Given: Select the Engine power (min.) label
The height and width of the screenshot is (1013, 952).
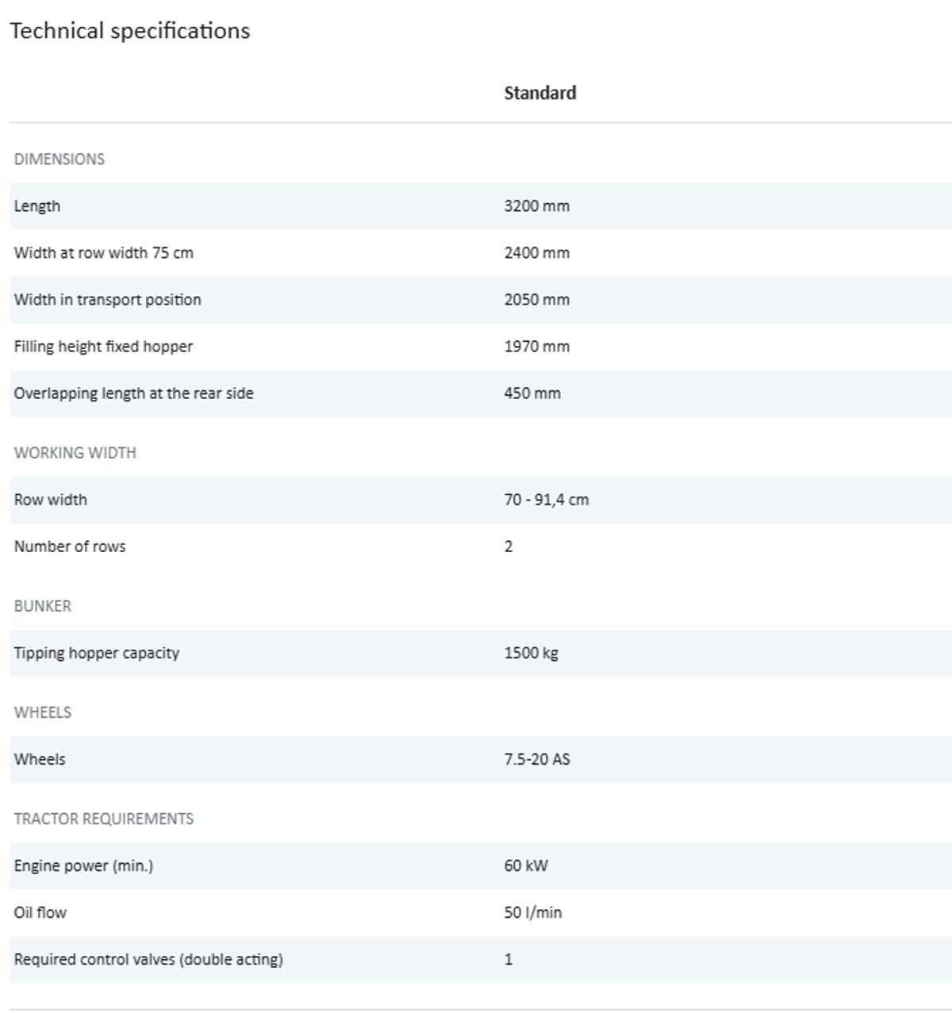Looking at the screenshot, I should pyautogui.click(x=83, y=865).
